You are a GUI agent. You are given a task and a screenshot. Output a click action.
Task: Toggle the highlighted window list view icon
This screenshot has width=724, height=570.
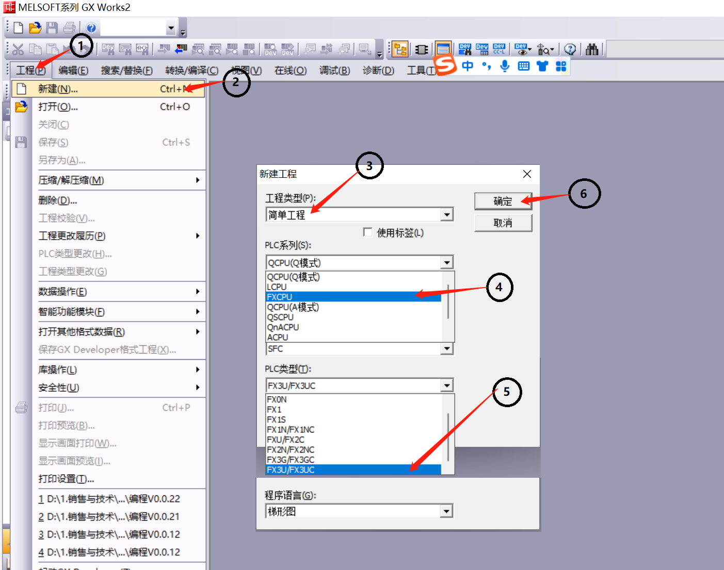[x=443, y=49]
